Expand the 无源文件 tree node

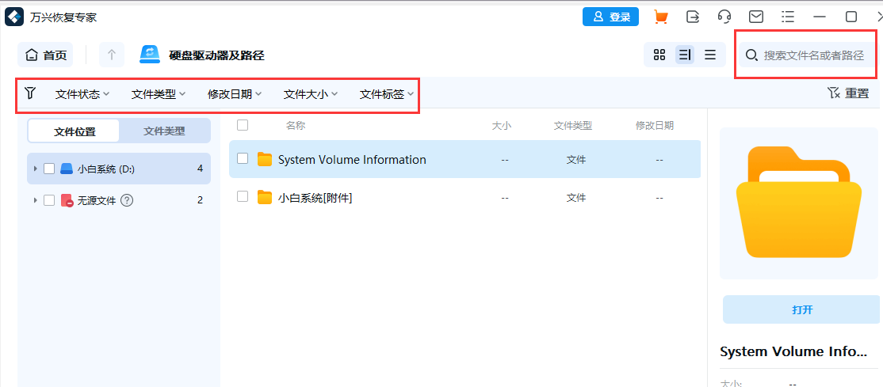coord(36,200)
